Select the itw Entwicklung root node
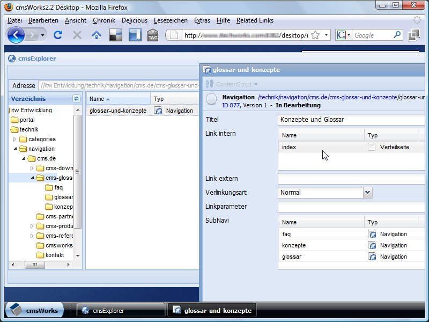The width and height of the screenshot is (429, 322). (32, 110)
